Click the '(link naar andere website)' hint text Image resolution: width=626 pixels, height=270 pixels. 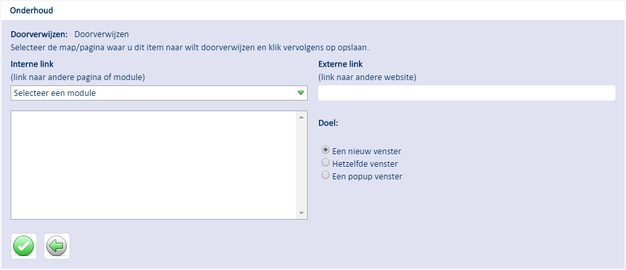(x=367, y=77)
